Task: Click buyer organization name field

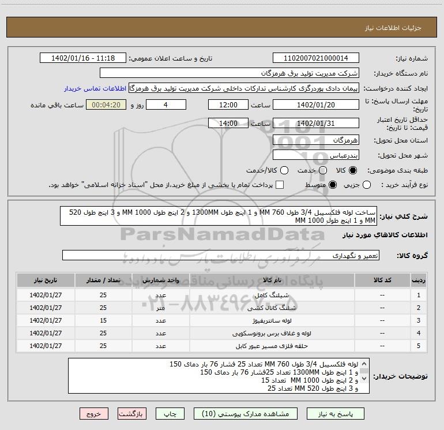Action: point(229,73)
